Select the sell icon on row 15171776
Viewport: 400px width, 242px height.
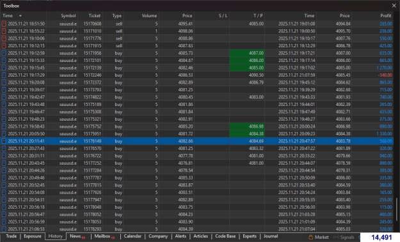(x=4, y=38)
